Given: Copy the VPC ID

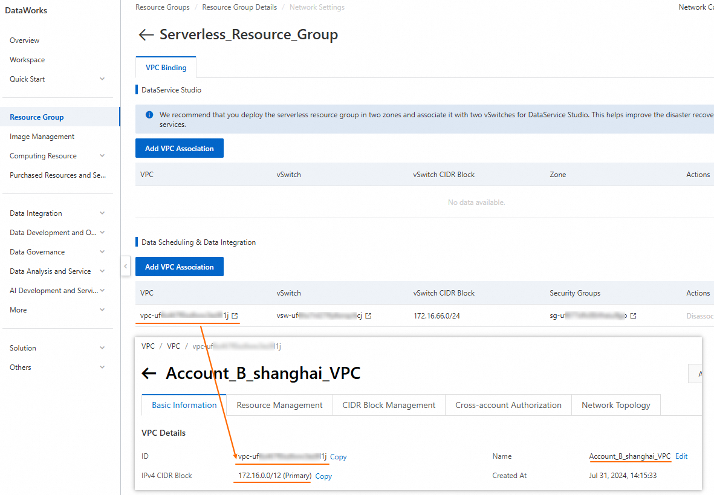Looking at the screenshot, I should (x=339, y=457).
